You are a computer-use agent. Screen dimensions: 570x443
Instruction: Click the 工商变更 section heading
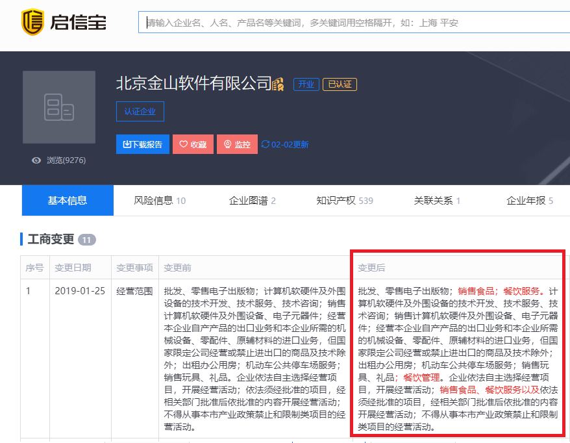tap(51, 239)
